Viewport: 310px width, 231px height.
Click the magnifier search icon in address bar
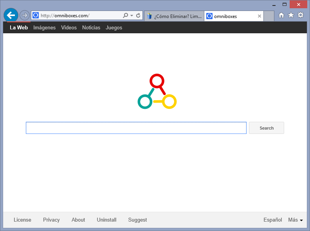point(125,15)
